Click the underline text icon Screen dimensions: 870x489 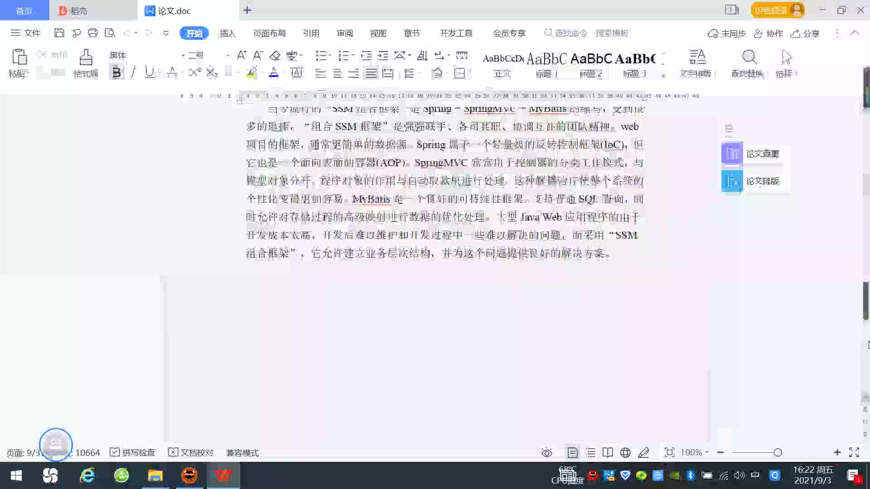pos(149,72)
